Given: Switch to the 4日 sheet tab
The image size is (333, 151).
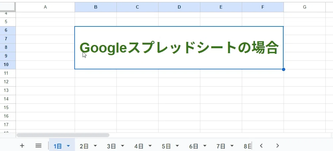Looking at the screenshot, I should click(139, 146).
